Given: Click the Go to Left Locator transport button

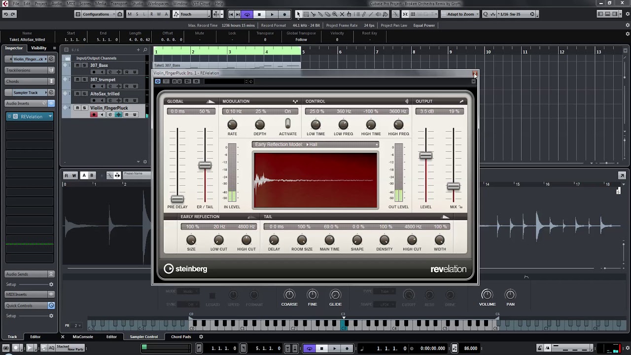Looking at the screenshot, I should (231, 14).
